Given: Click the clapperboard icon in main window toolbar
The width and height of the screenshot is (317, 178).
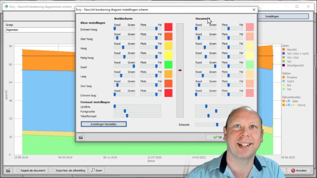Looking at the screenshot, I should [8, 170].
